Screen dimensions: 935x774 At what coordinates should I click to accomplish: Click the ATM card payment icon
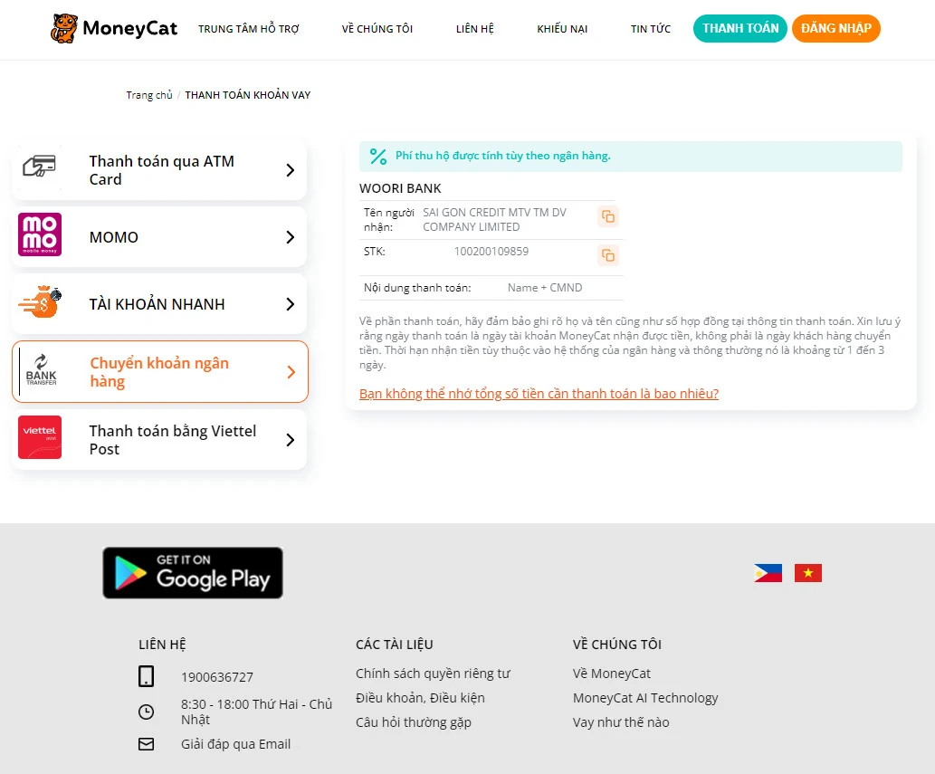[x=39, y=167]
